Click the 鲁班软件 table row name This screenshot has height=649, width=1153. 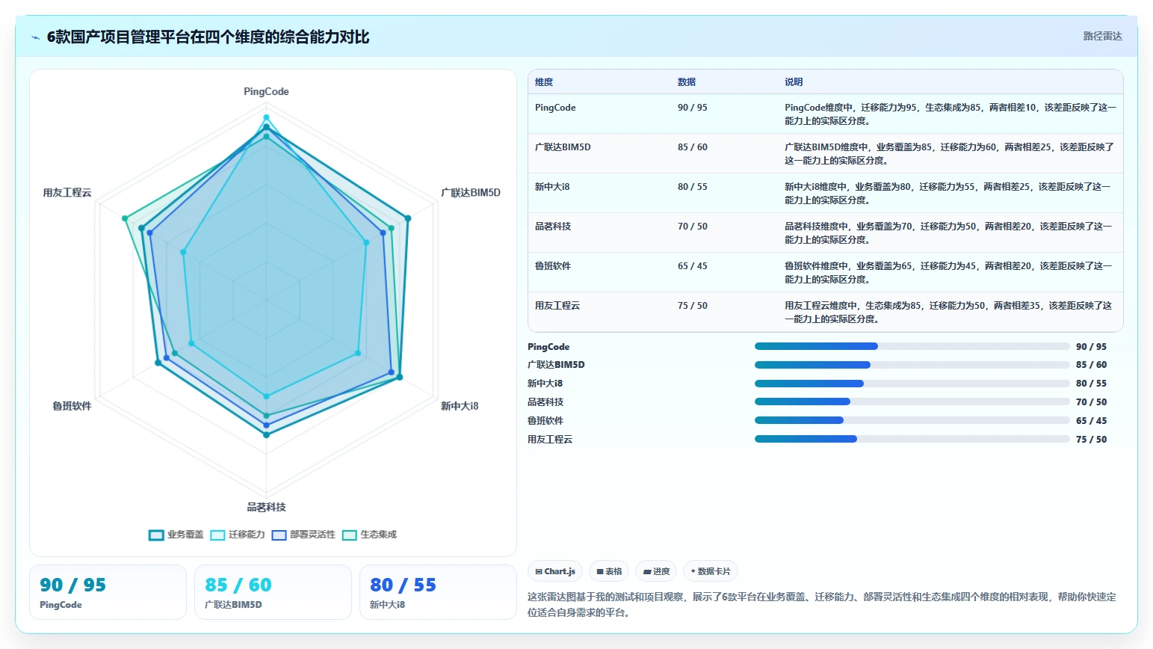[x=553, y=266]
